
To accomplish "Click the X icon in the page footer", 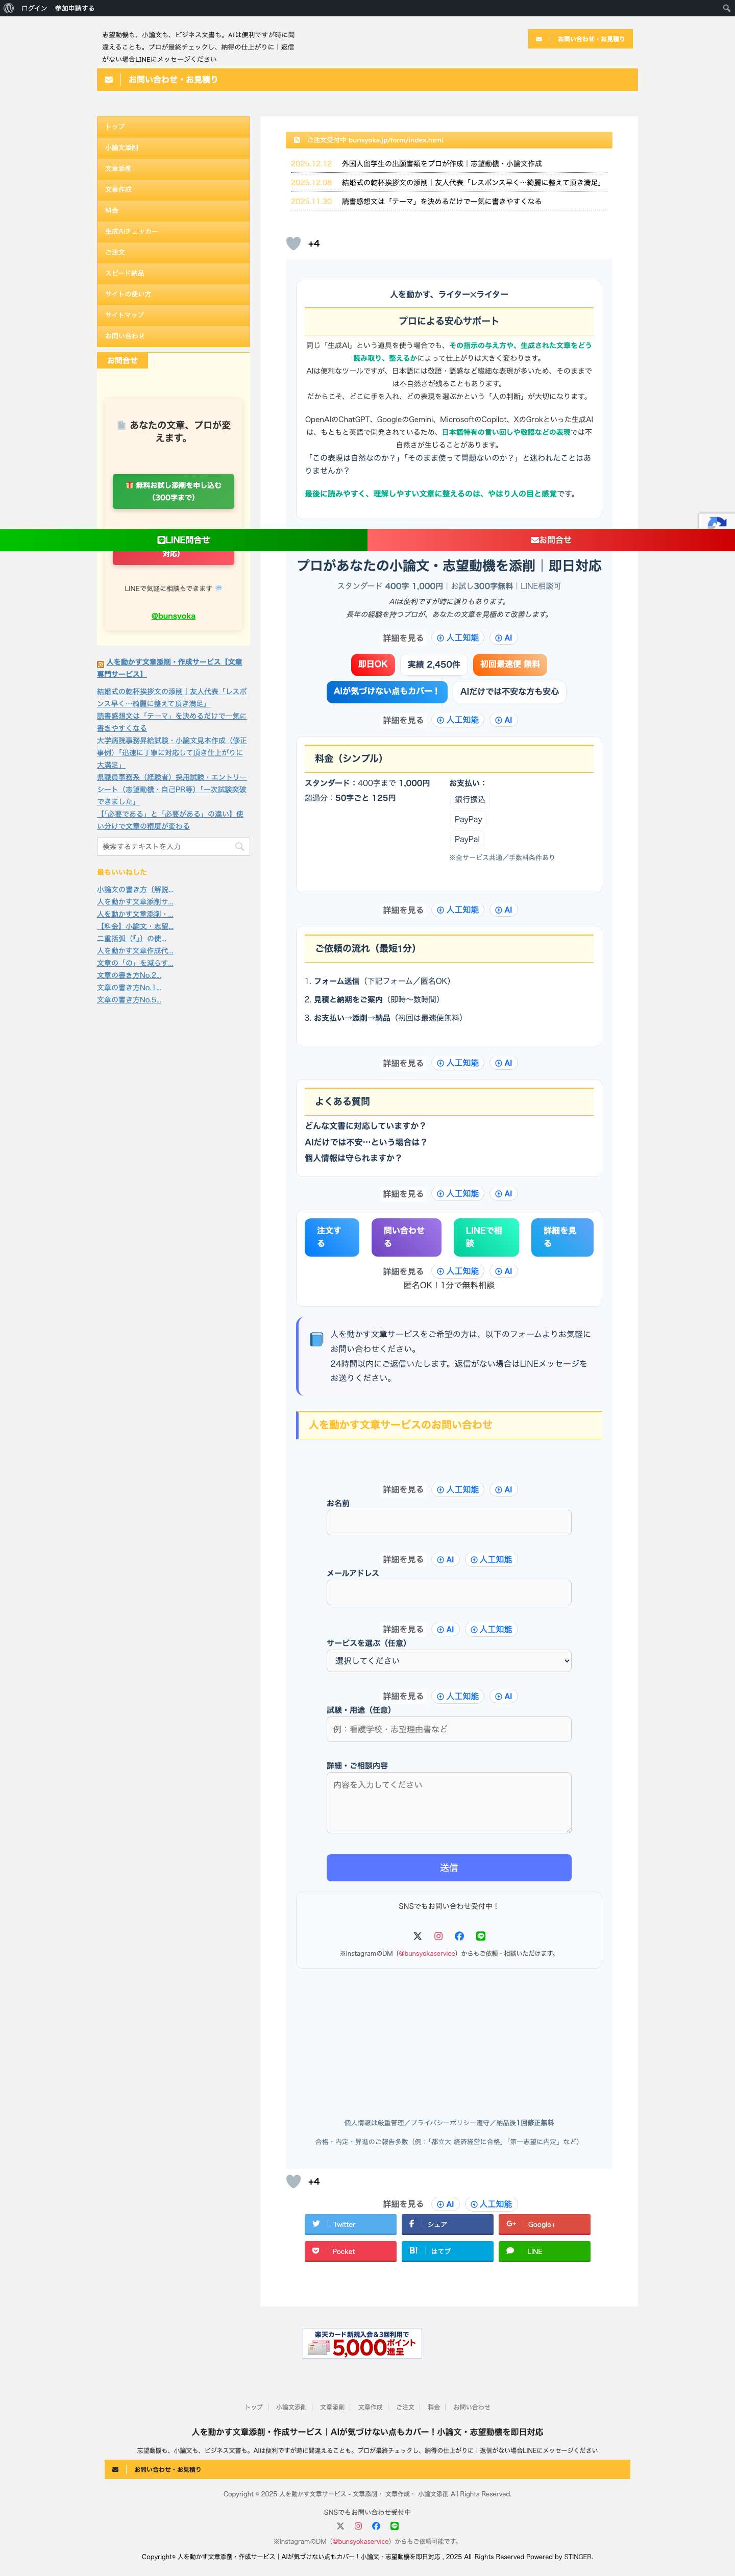I will click(340, 2526).
